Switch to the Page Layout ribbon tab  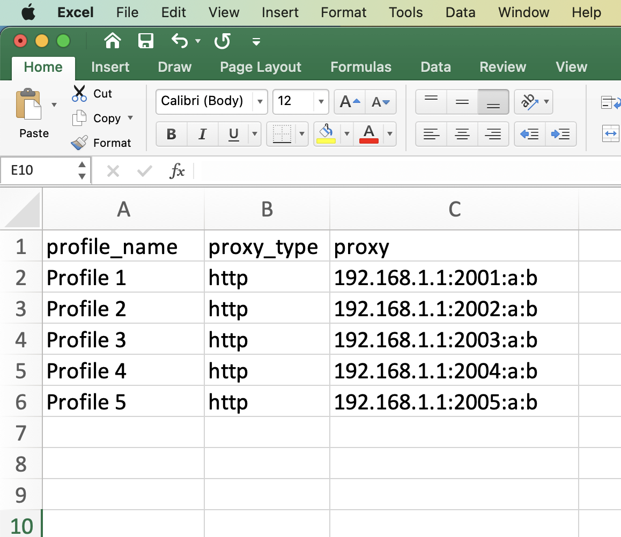(261, 68)
